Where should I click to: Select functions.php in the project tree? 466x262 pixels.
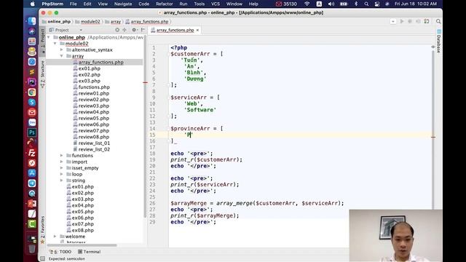coord(94,87)
